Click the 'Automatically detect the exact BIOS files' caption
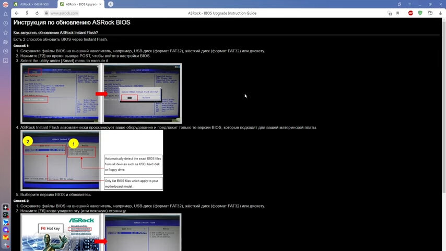Viewport: 446px width, 251px height. 133,164
